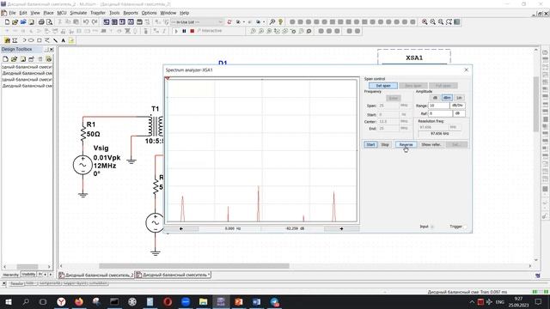Click the Redo arrow icon
The height and width of the screenshot is (309, 550).
click(95, 22)
